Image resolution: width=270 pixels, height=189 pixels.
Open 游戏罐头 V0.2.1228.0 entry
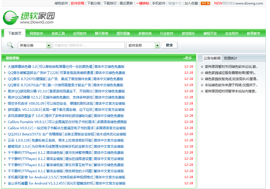click(66, 109)
